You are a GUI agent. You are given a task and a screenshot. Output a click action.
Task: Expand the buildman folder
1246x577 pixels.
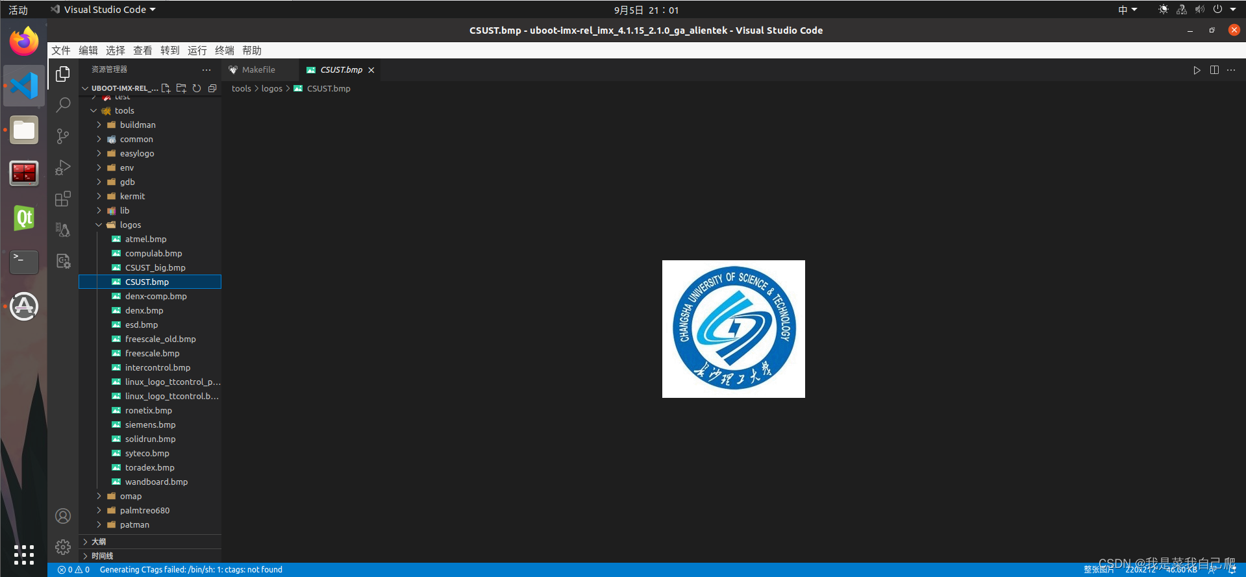coord(99,125)
